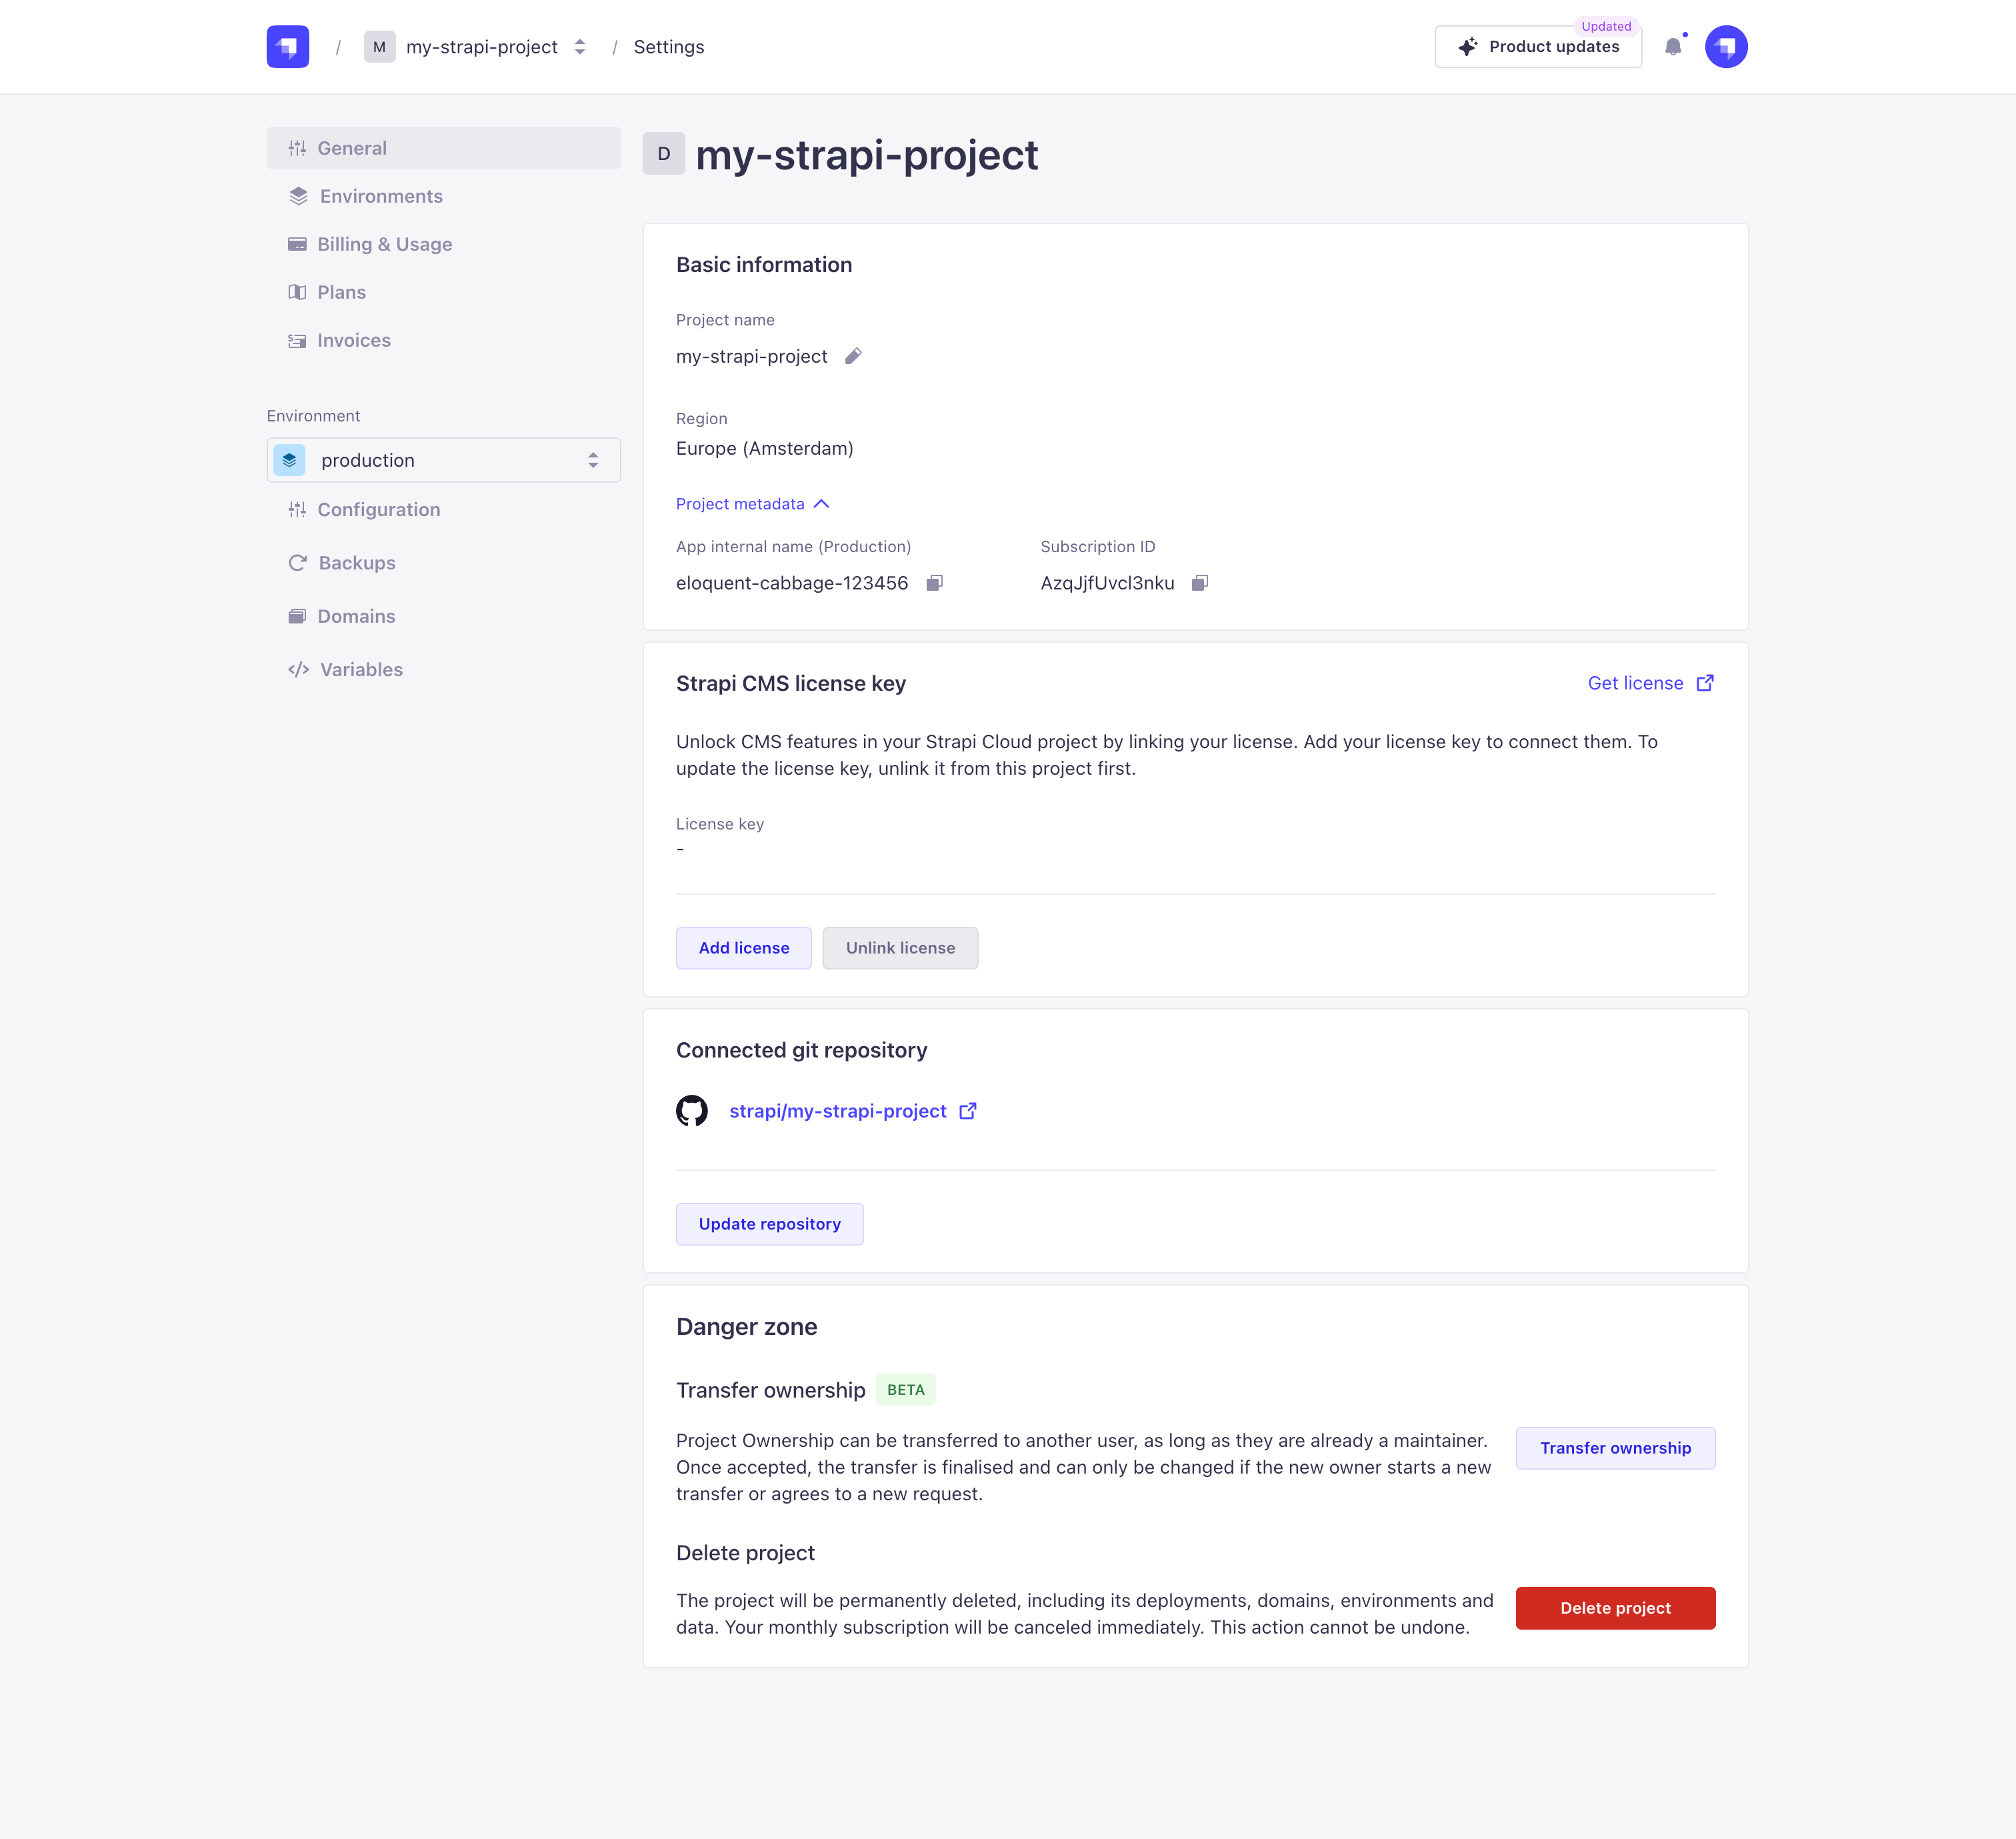Open the production environment selector
This screenshot has height=1839, width=2016.
(x=443, y=459)
